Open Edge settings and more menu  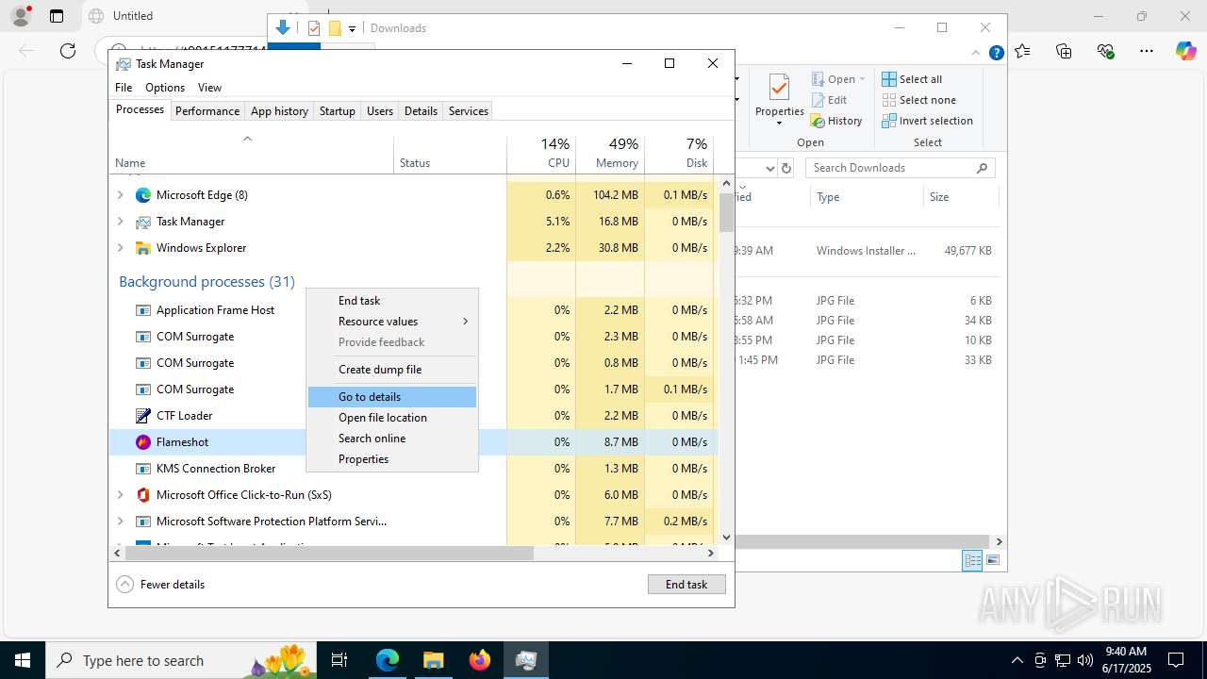[x=1147, y=51]
